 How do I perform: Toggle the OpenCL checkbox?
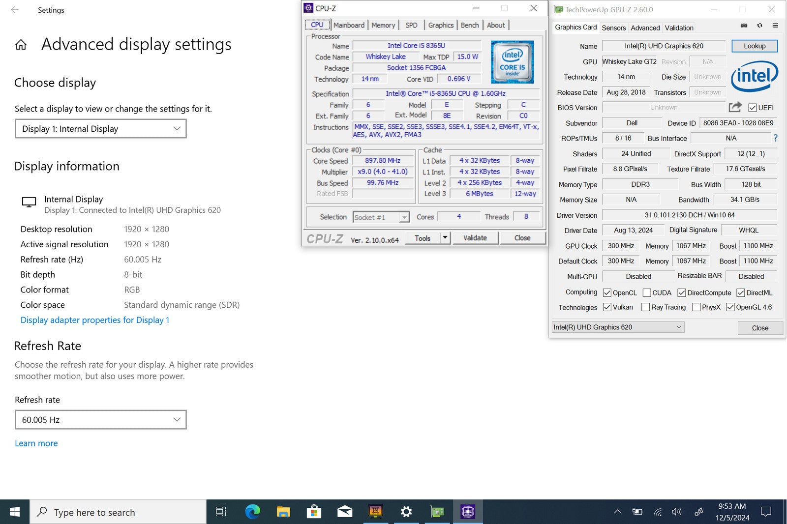tap(607, 293)
